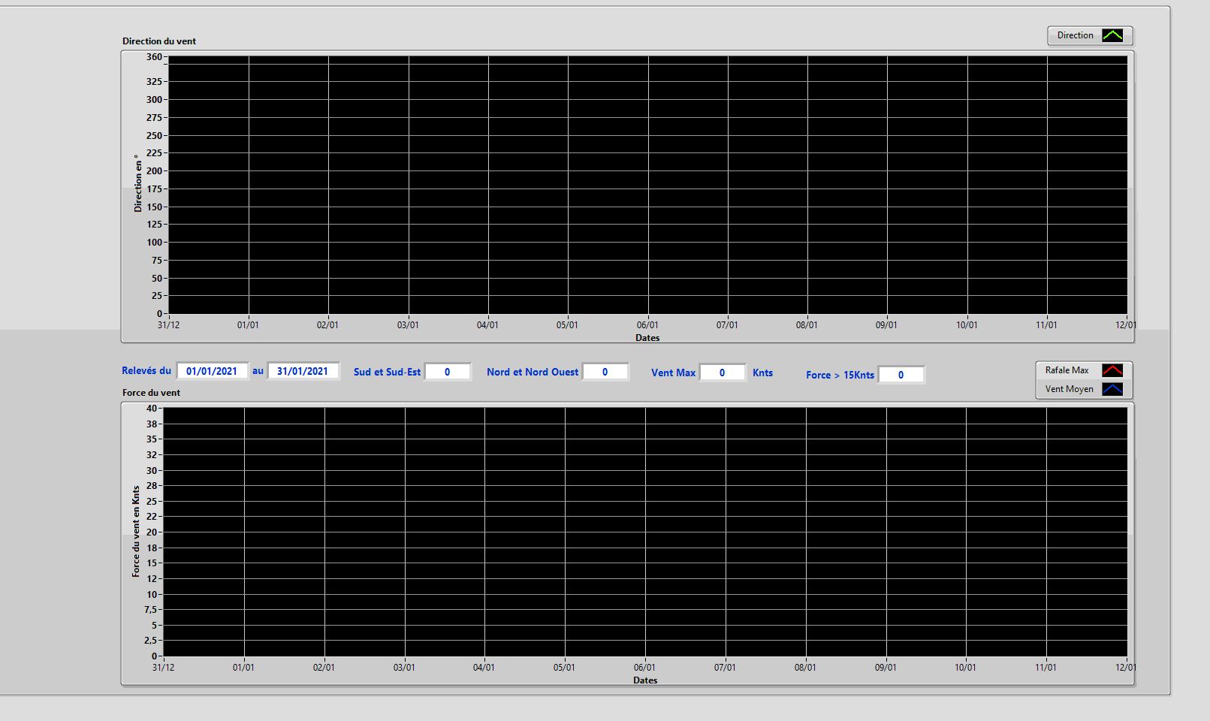Click the 38 tick on the force axis
This screenshot has height=721, width=1210.
tap(152, 424)
